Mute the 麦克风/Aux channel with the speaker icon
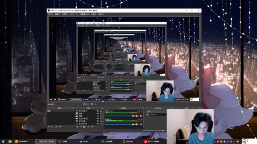257x144 pixels. tap(137, 116)
